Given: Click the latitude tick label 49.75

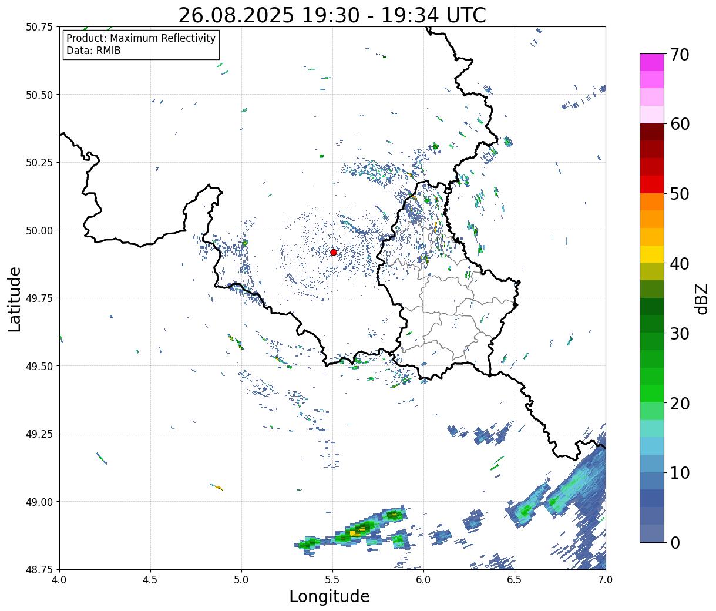Looking at the screenshot, I should click(x=39, y=298).
